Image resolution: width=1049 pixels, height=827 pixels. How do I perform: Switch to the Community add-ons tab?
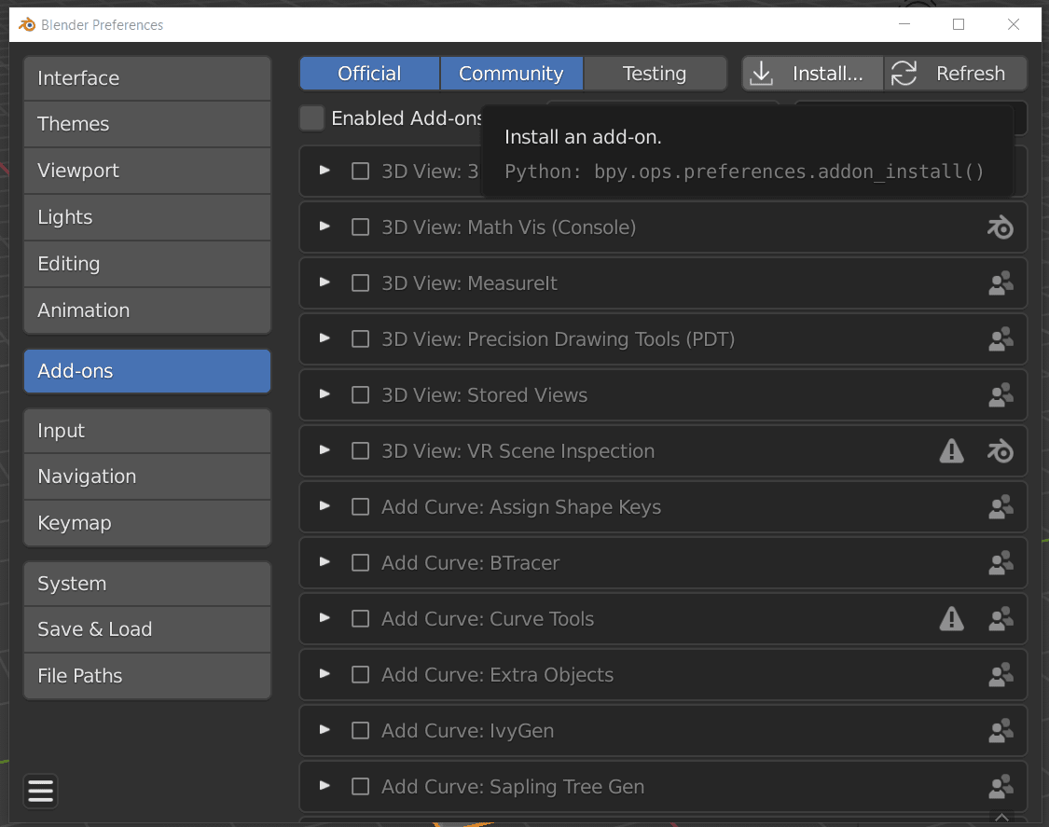[511, 73]
